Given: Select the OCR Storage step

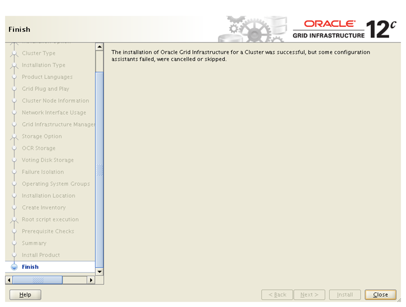Looking at the screenshot, I should [39, 148].
